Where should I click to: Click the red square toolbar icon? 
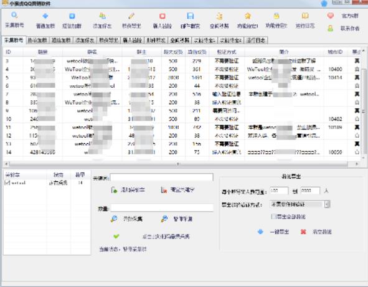[162, 16]
